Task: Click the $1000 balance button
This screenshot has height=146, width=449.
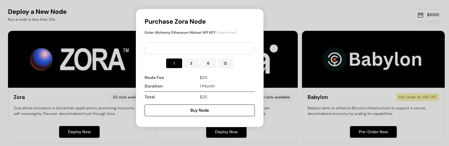Action: pos(429,15)
